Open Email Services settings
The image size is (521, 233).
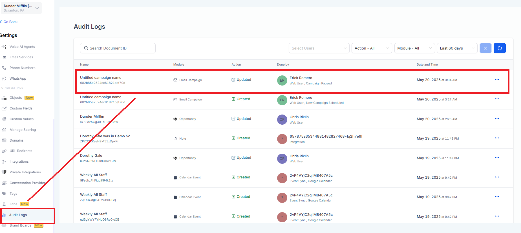click(x=21, y=57)
